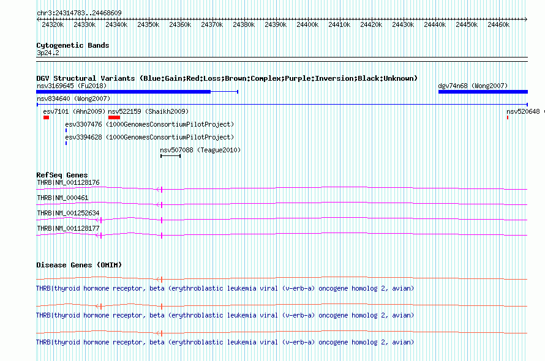The height and width of the screenshot is (361, 545).
Task: Click the nsv522159 (Shaikh2009) red loss bar
Action: pyautogui.click(x=114, y=117)
